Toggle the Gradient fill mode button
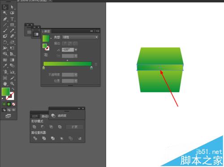Screen dimensions: 224x167 pos(9,104)
